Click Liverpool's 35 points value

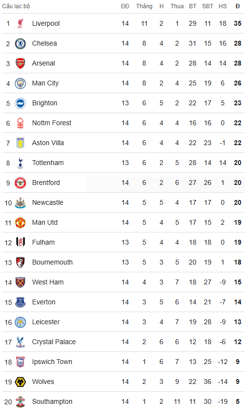pos(238,24)
